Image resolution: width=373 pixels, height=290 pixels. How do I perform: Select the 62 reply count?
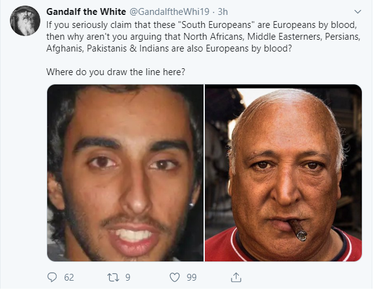point(69,278)
